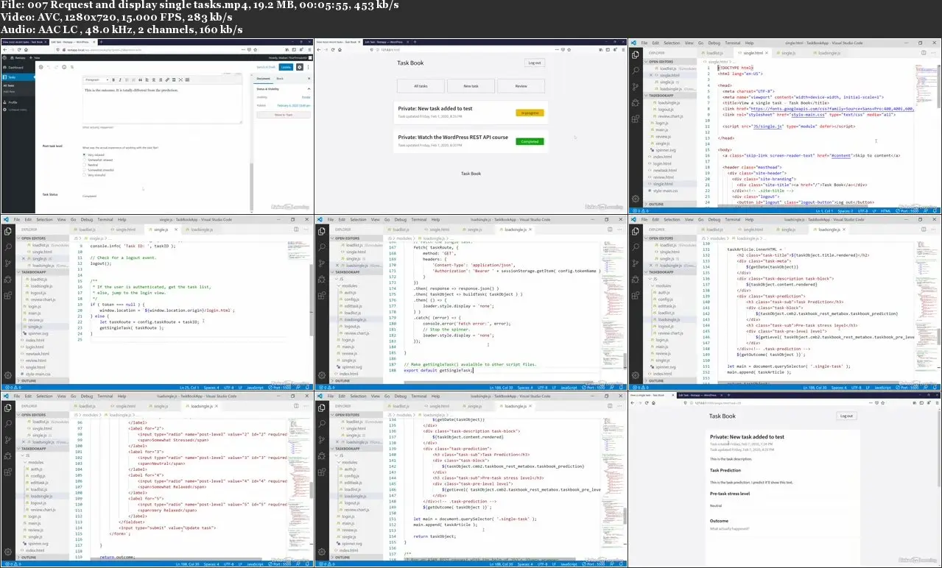Open Terminal menu in single.html VS Code frame

click(732, 43)
